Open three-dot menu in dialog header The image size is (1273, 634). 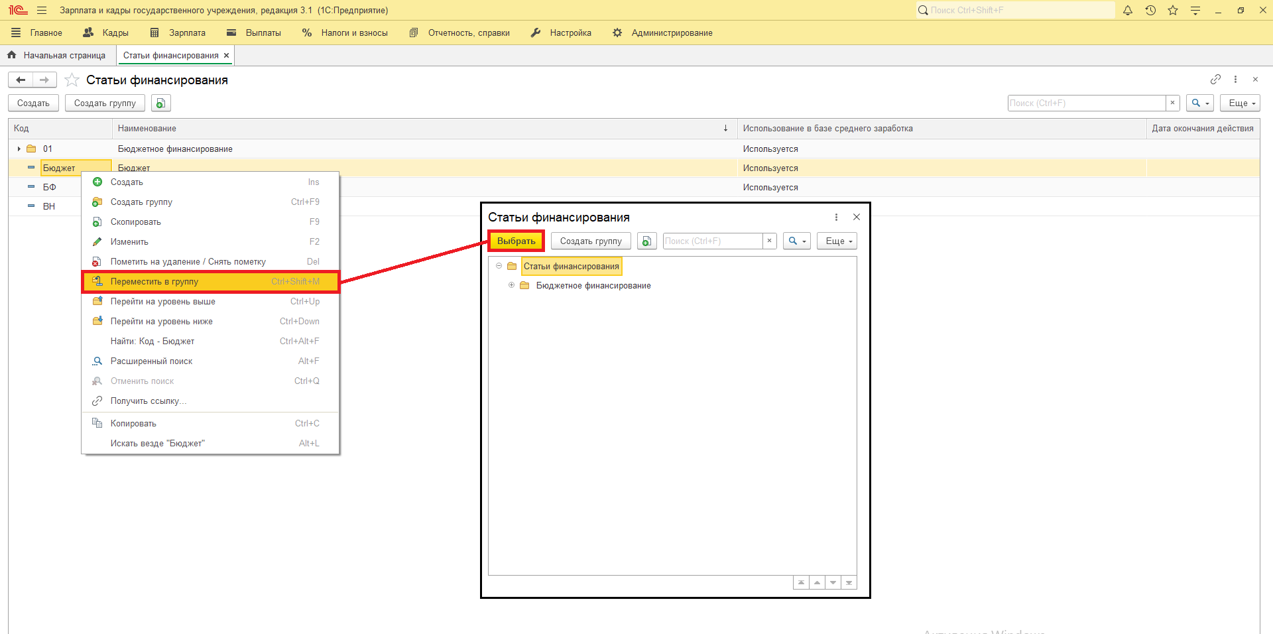836,217
